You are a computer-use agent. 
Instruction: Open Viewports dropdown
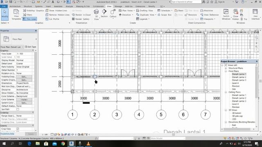point(208,19)
